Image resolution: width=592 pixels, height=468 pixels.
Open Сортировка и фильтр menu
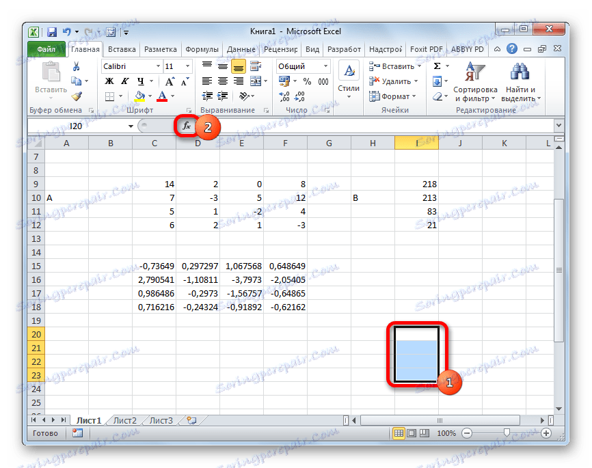[x=475, y=82]
